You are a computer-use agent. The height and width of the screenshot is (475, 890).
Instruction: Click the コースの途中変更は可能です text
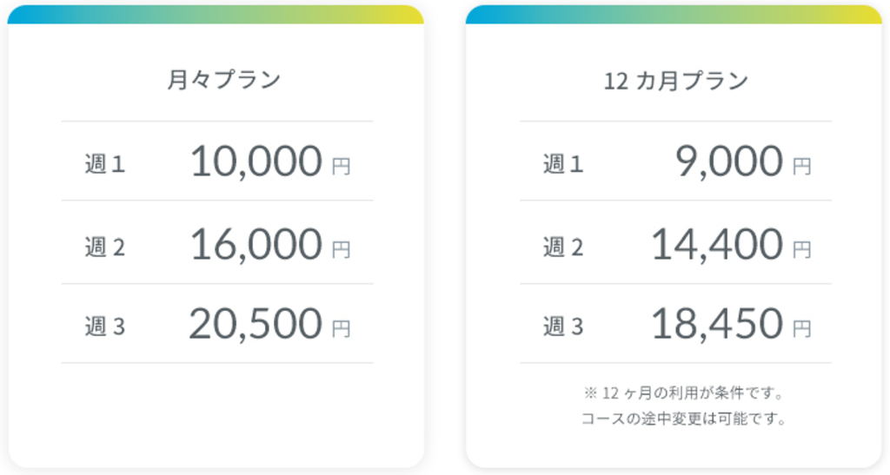click(x=684, y=419)
